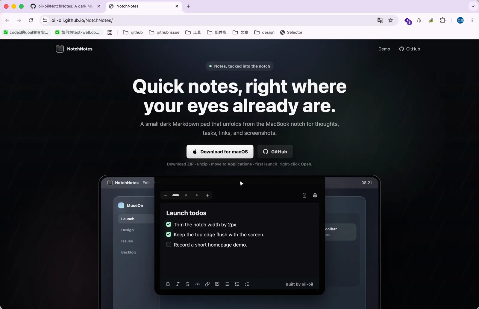Select Design in MuseOn sidebar
This screenshot has width=479, height=309.
point(128,230)
